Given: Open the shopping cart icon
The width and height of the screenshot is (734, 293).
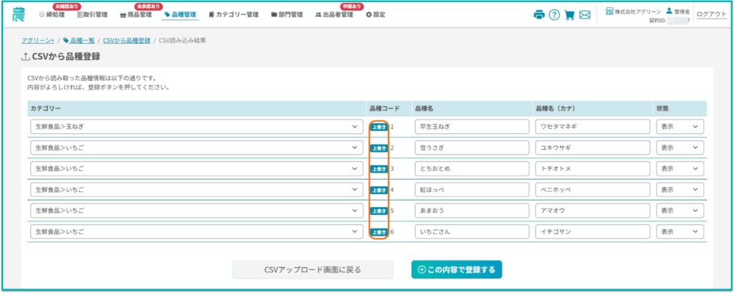Looking at the screenshot, I should tap(569, 15).
